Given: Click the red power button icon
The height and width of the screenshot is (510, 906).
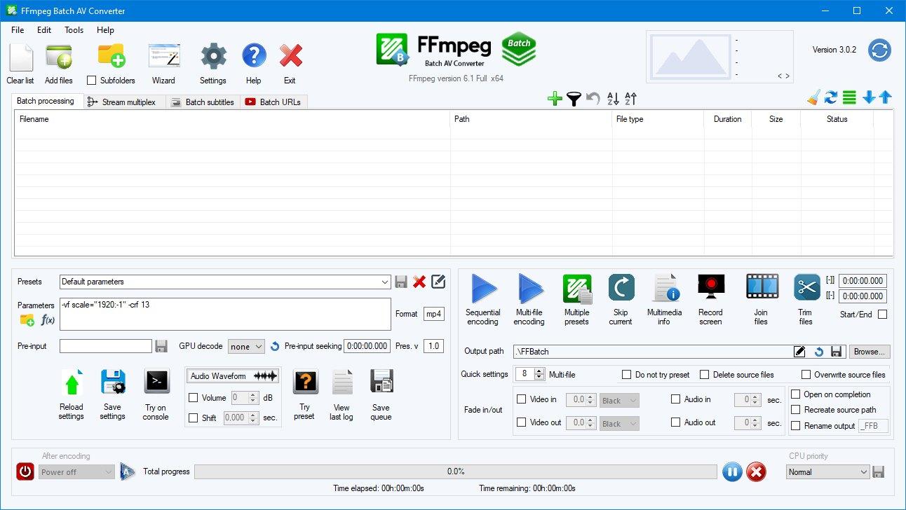Looking at the screenshot, I should click(x=25, y=471).
